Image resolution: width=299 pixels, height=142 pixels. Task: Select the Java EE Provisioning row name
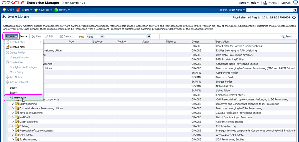31,113
